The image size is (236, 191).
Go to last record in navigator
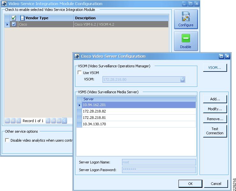59,121
